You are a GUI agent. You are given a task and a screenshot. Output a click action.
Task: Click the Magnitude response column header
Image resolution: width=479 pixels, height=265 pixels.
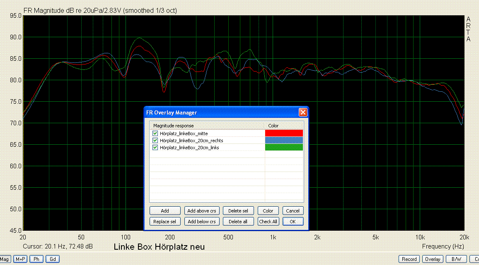tap(207, 126)
